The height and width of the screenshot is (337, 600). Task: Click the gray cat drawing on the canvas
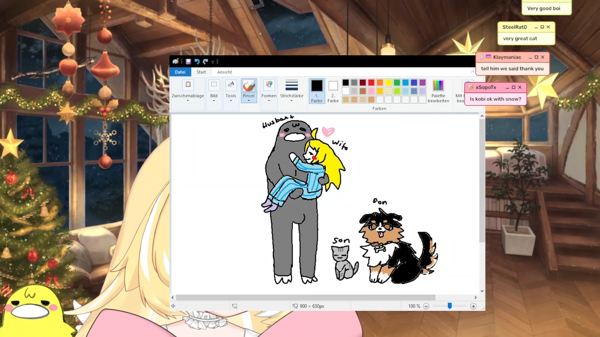345,263
